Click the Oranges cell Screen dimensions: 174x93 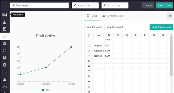(99, 51)
